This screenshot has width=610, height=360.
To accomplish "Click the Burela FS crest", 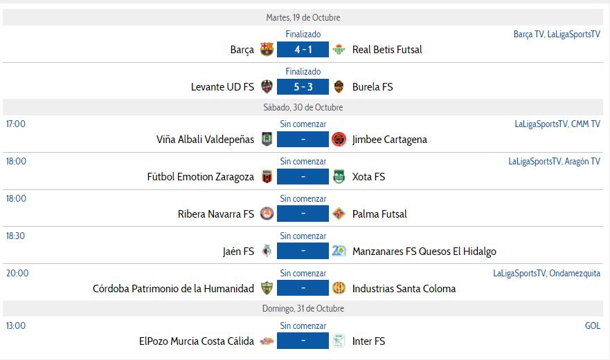I will click(x=339, y=86).
